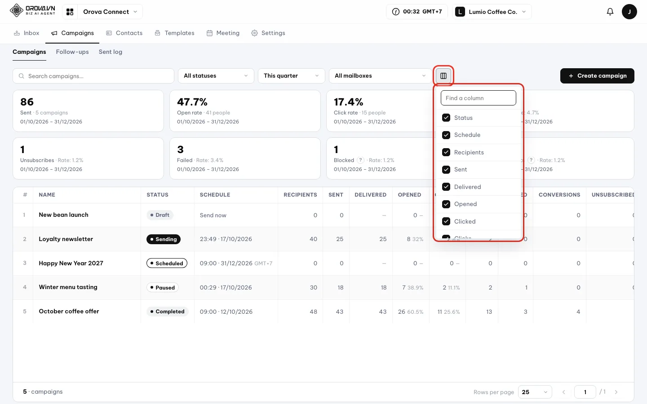
Task: Go to next page arrow
Action: [616, 392]
